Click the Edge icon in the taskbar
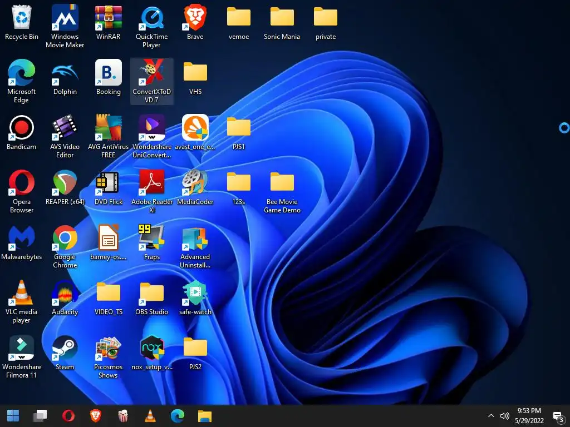 point(178,416)
